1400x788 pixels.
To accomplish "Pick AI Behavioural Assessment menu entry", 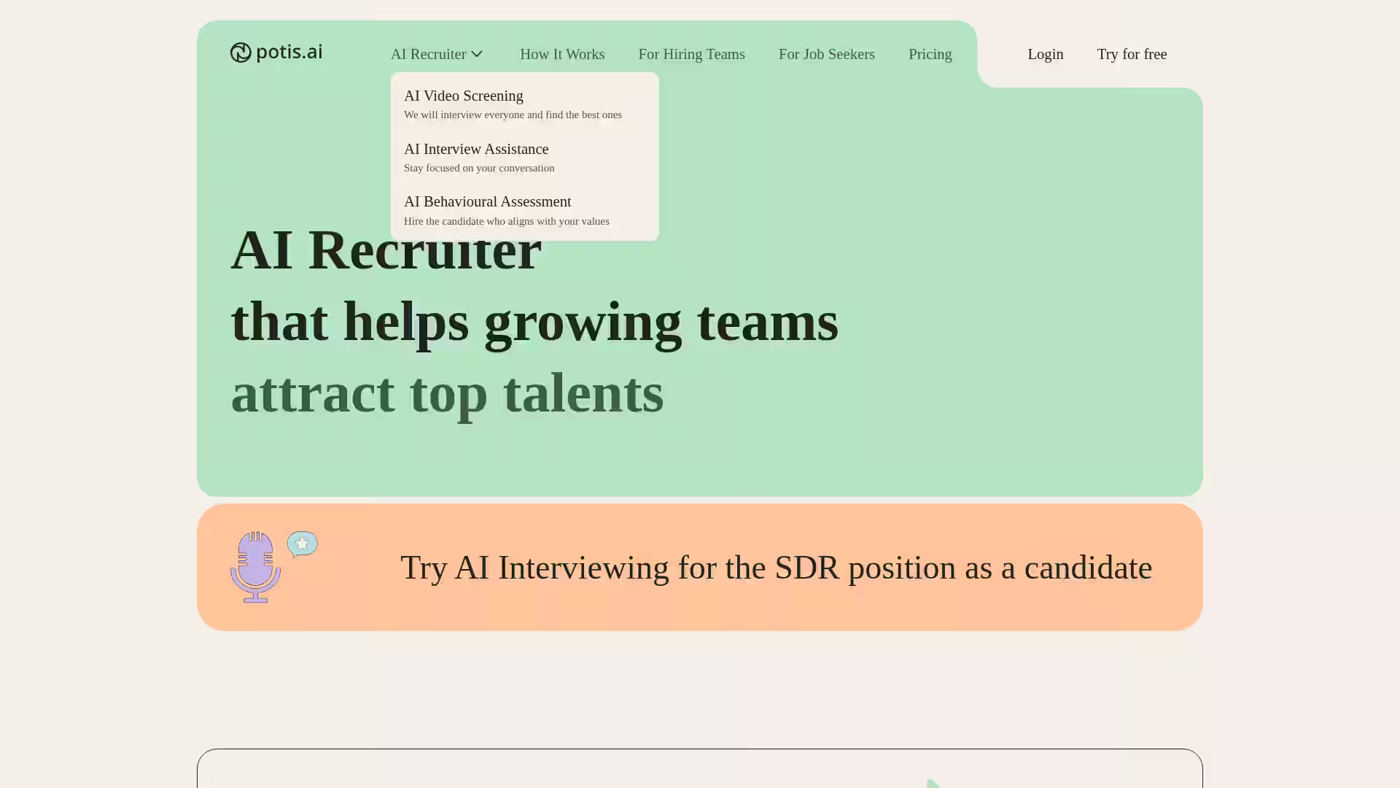I will (487, 202).
